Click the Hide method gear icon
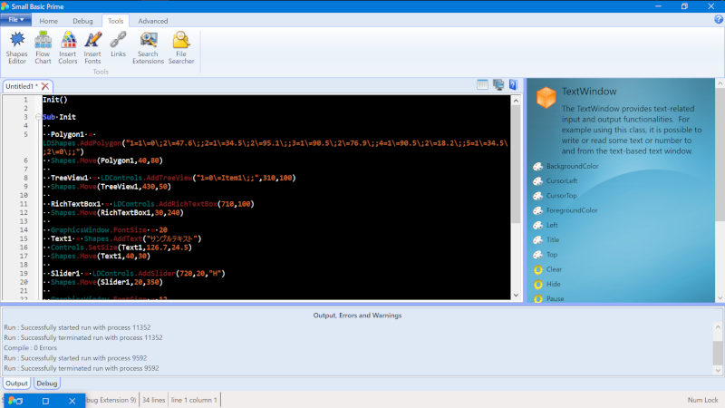 tap(537, 285)
